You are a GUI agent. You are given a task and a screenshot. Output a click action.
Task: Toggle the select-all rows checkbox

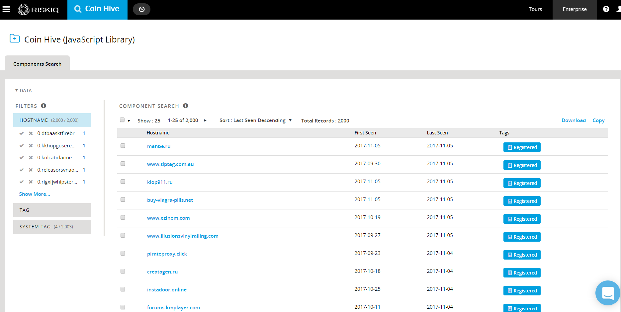122,120
